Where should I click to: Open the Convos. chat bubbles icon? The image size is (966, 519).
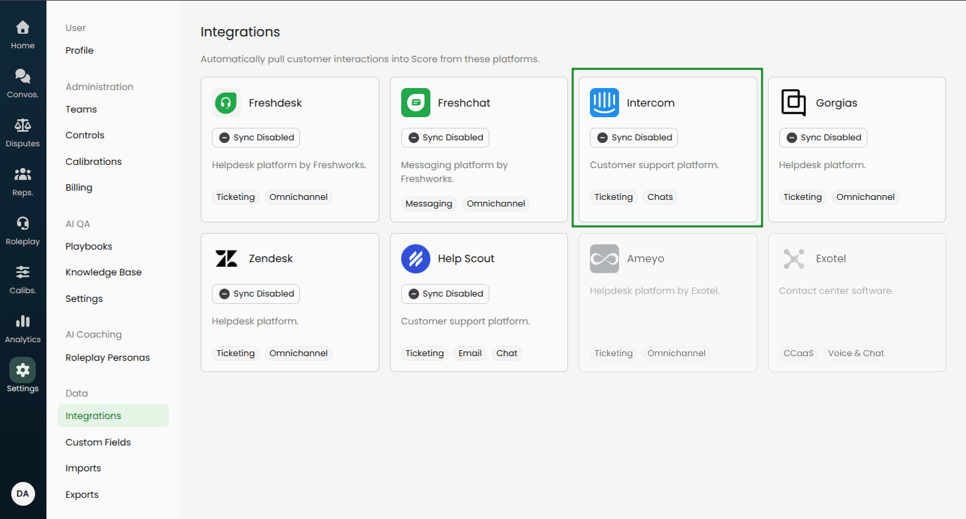coord(23,76)
